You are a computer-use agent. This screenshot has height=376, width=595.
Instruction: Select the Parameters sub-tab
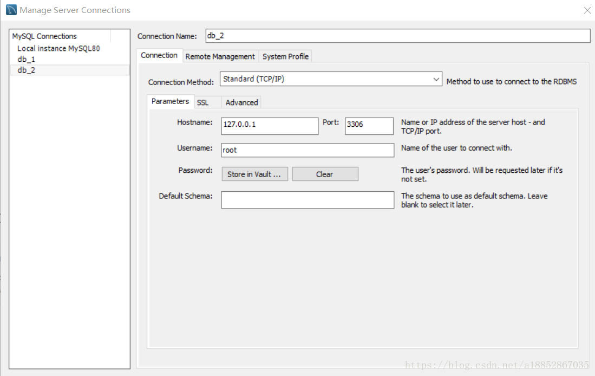170,101
